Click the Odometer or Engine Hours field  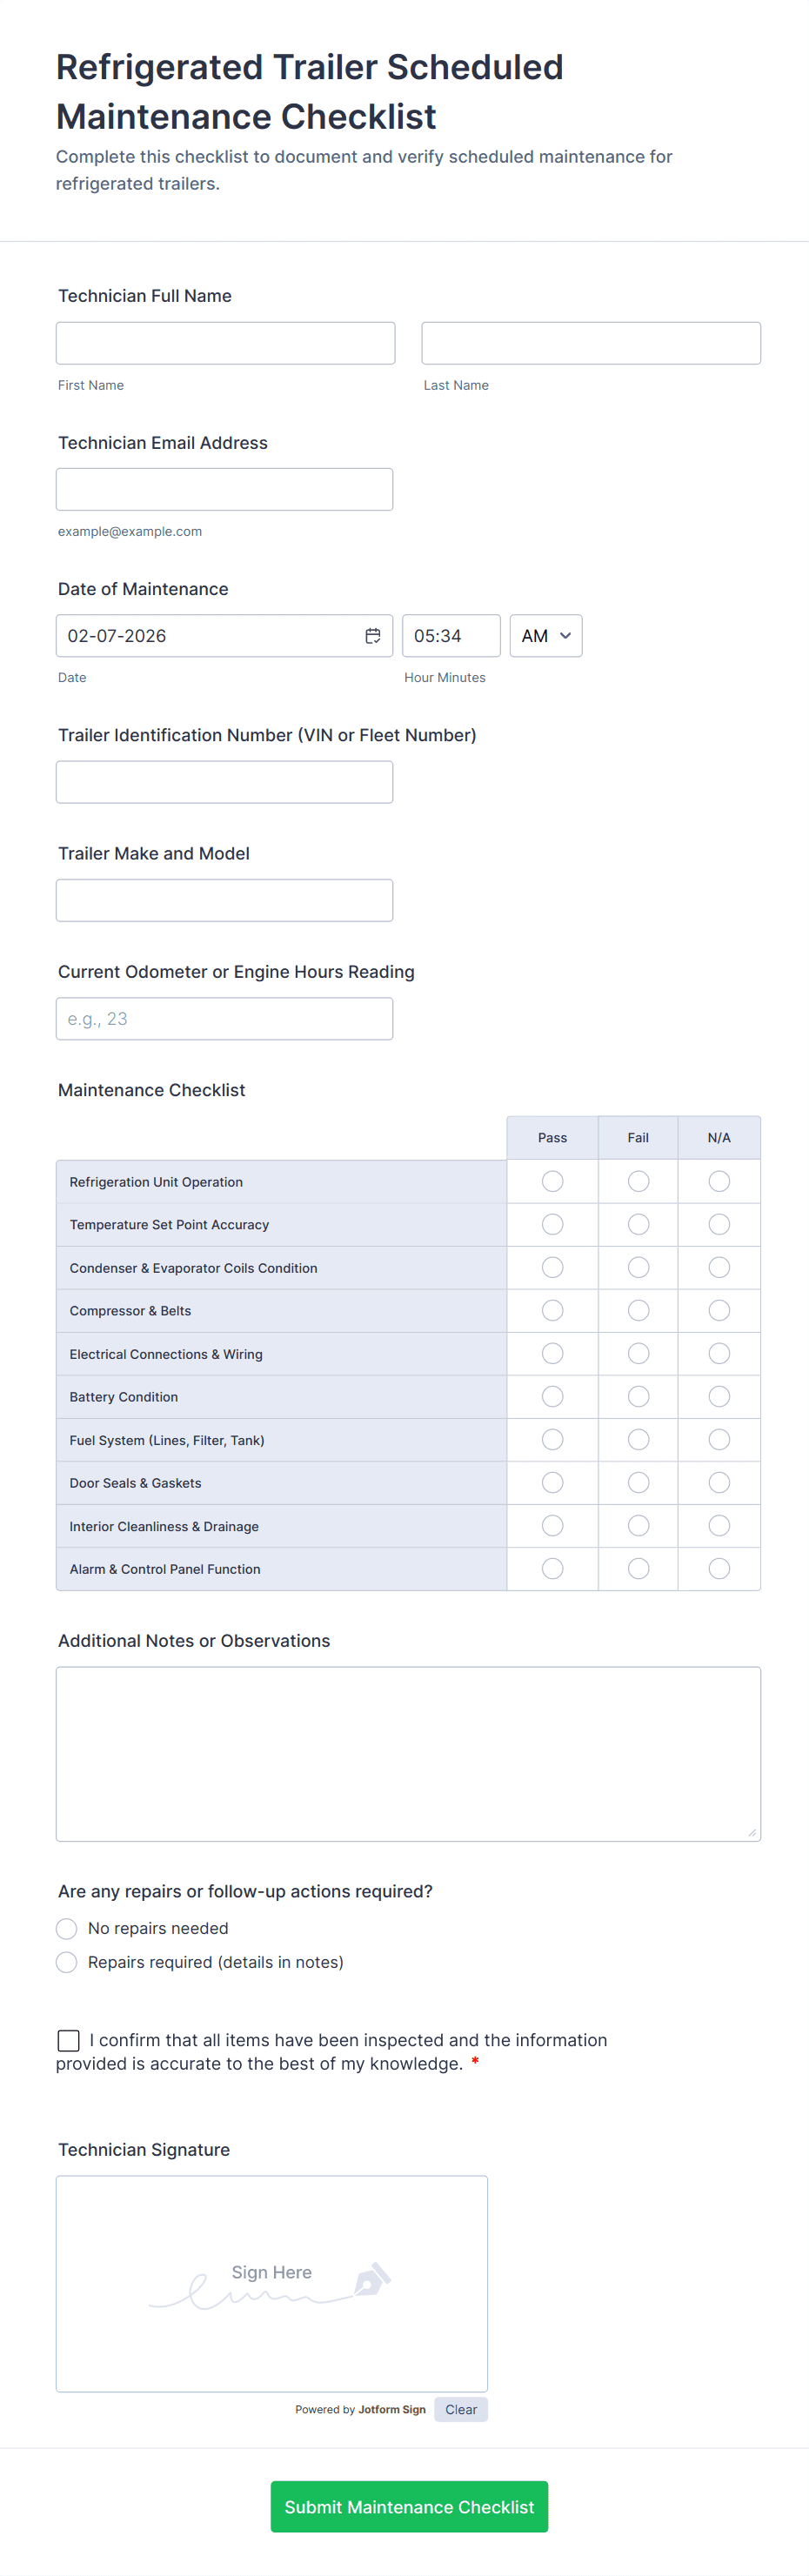pos(224,1019)
